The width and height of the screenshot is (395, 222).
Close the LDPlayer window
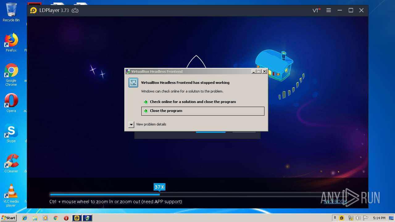361,10
